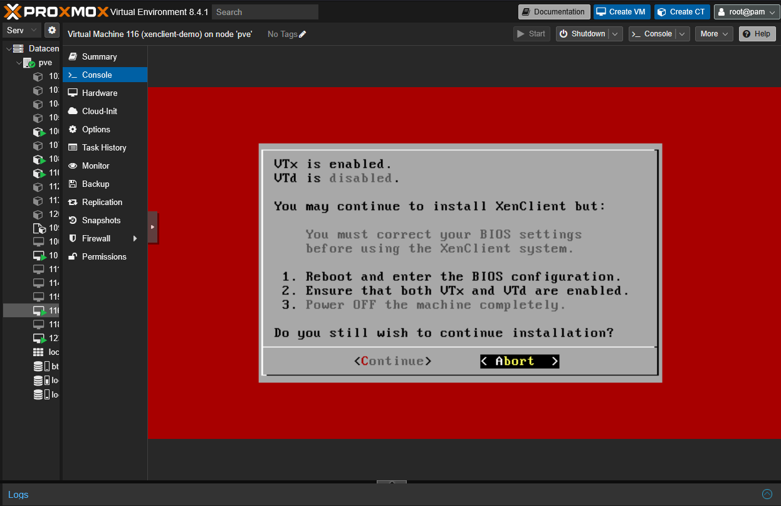Image resolution: width=781 pixels, height=506 pixels.
Task: Open the Server View selector dropdown
Action: [34, 30]
